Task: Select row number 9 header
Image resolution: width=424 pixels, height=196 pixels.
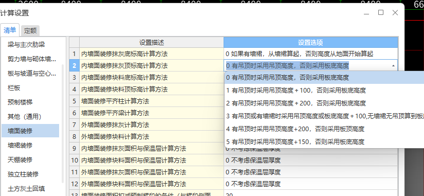Action: (75, 148)
